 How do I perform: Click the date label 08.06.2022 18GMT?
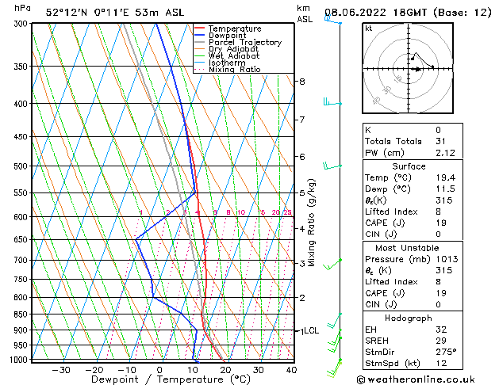pyautogui.click(x=376, y=13)
